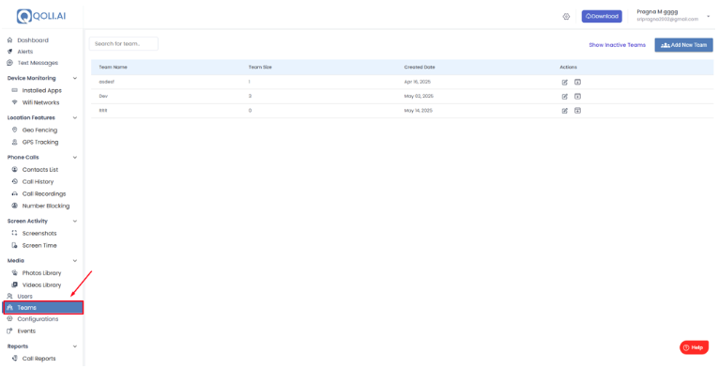
Task: Collapse the Screen Activity section
Action: [75, 222]
